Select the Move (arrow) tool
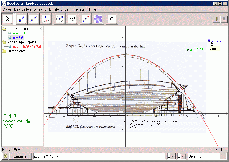The width and height of the screenshot is (229, 162). click(x=8, y=19)
